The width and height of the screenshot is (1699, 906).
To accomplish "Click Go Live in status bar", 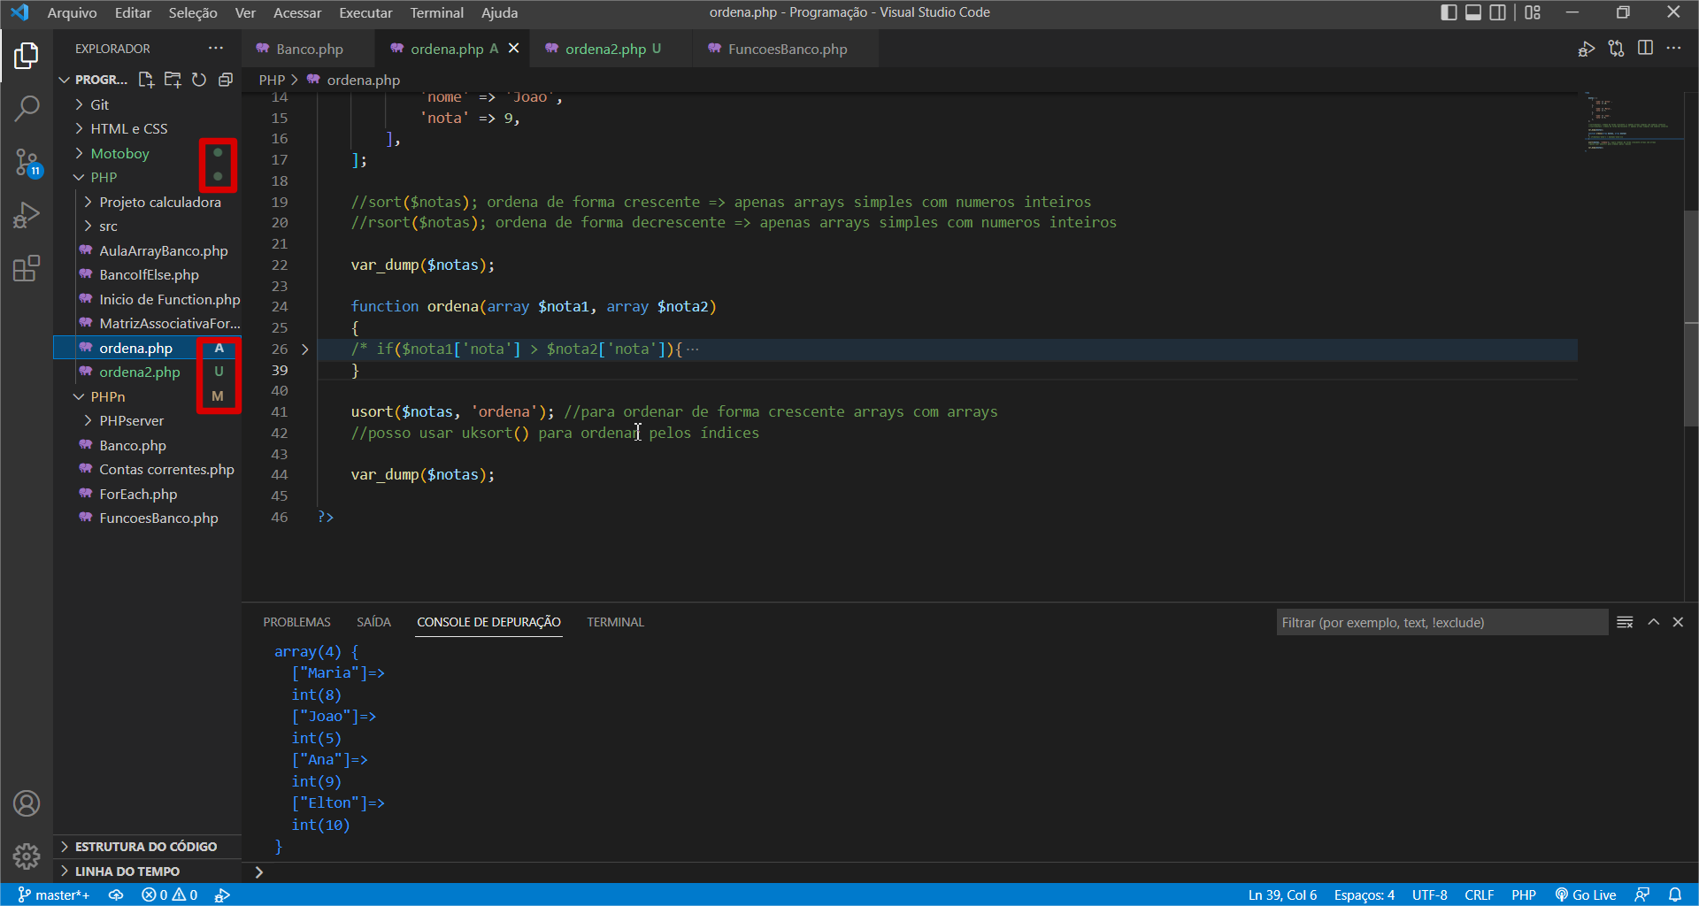I will point(1586,894).
